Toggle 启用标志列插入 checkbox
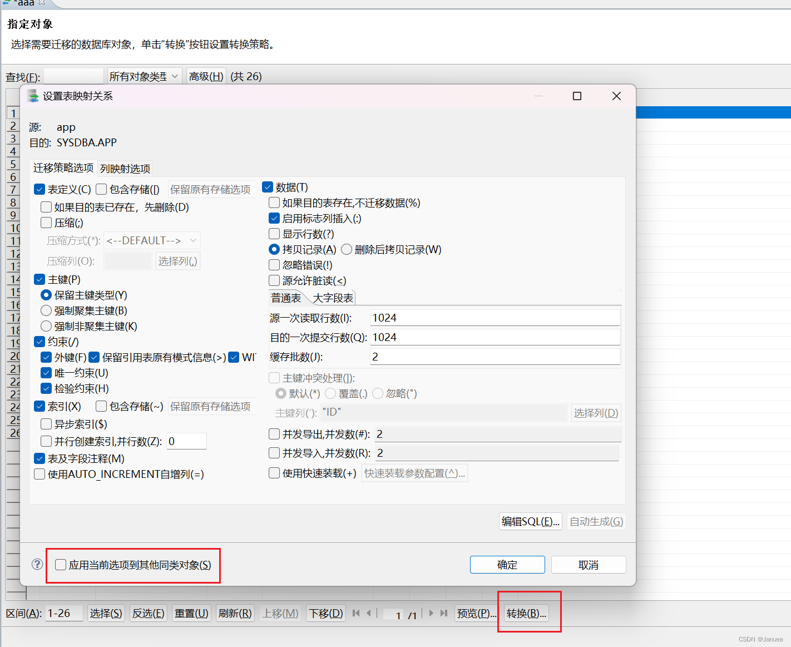This screenshot has width=791, height=647. tap(274, 218)
